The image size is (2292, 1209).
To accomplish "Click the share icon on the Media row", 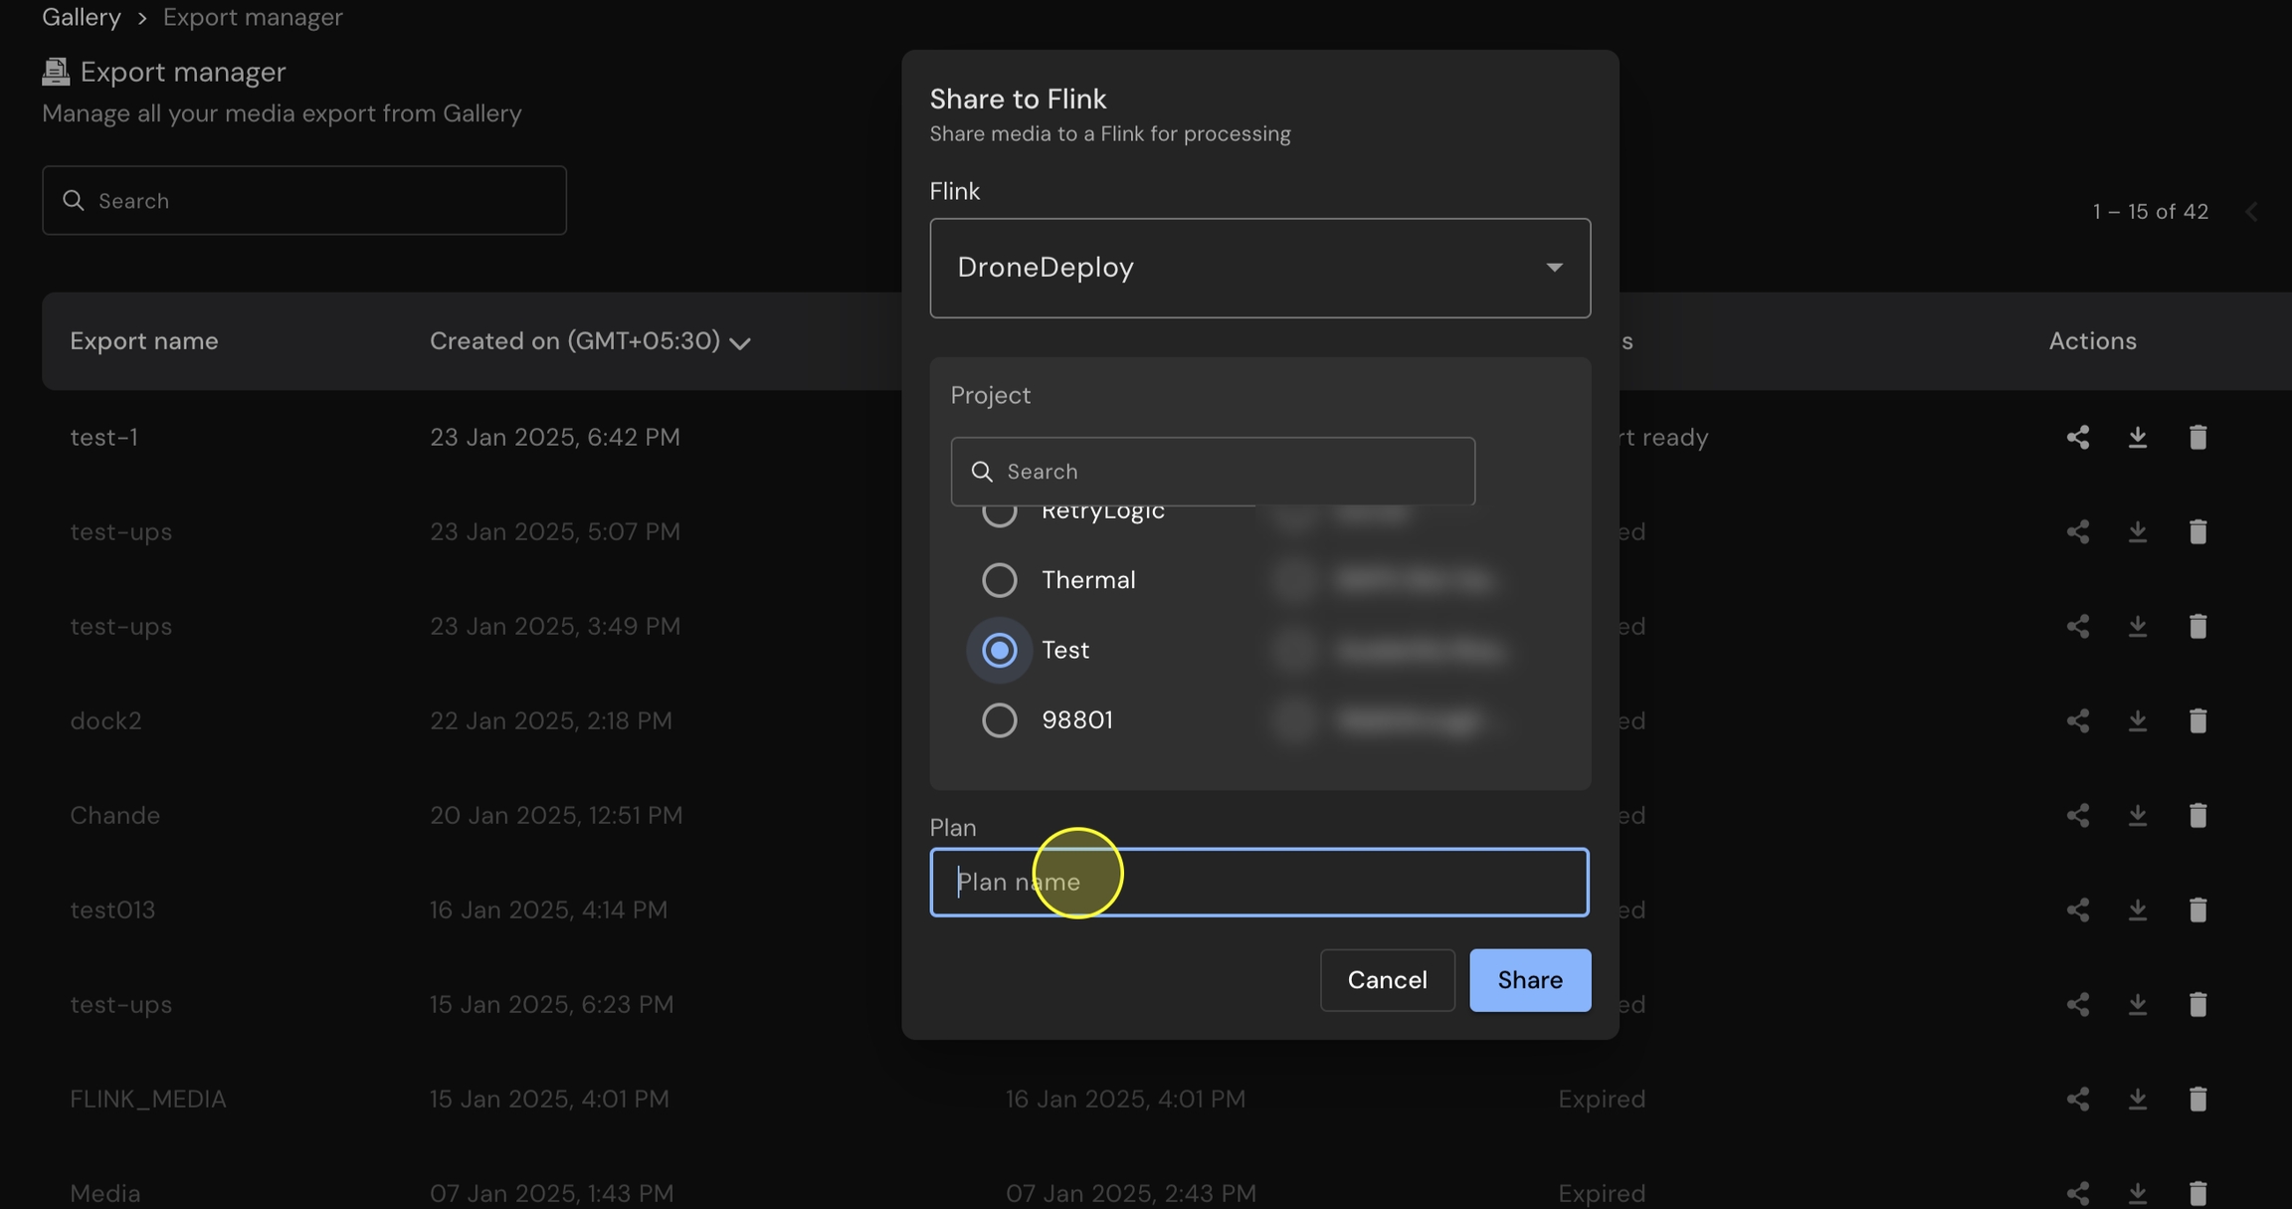I will 2077,1193.
